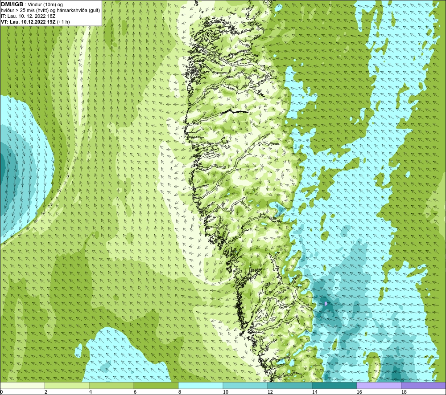Click the '14' label on the wind scale

pyautogui.click(x=314, y=392)
